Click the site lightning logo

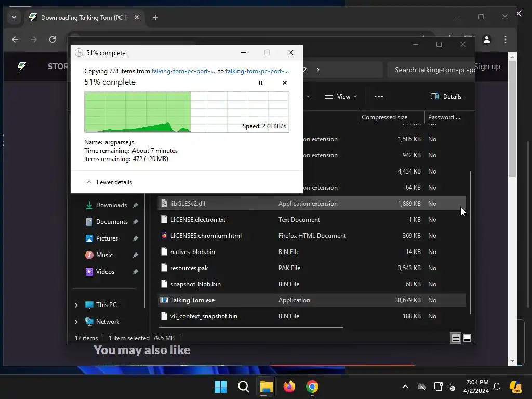[22, 66]
